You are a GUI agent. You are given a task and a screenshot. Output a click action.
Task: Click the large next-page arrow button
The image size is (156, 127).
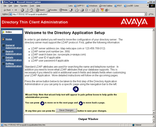pos(76,89)
